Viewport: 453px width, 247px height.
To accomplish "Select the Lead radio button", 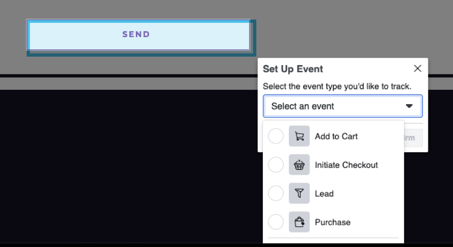I will (276, 193).
